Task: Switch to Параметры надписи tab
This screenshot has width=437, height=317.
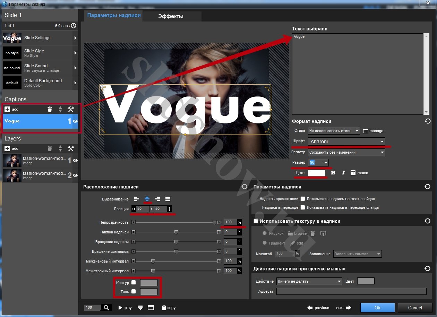Action: [x=114, y=15]
